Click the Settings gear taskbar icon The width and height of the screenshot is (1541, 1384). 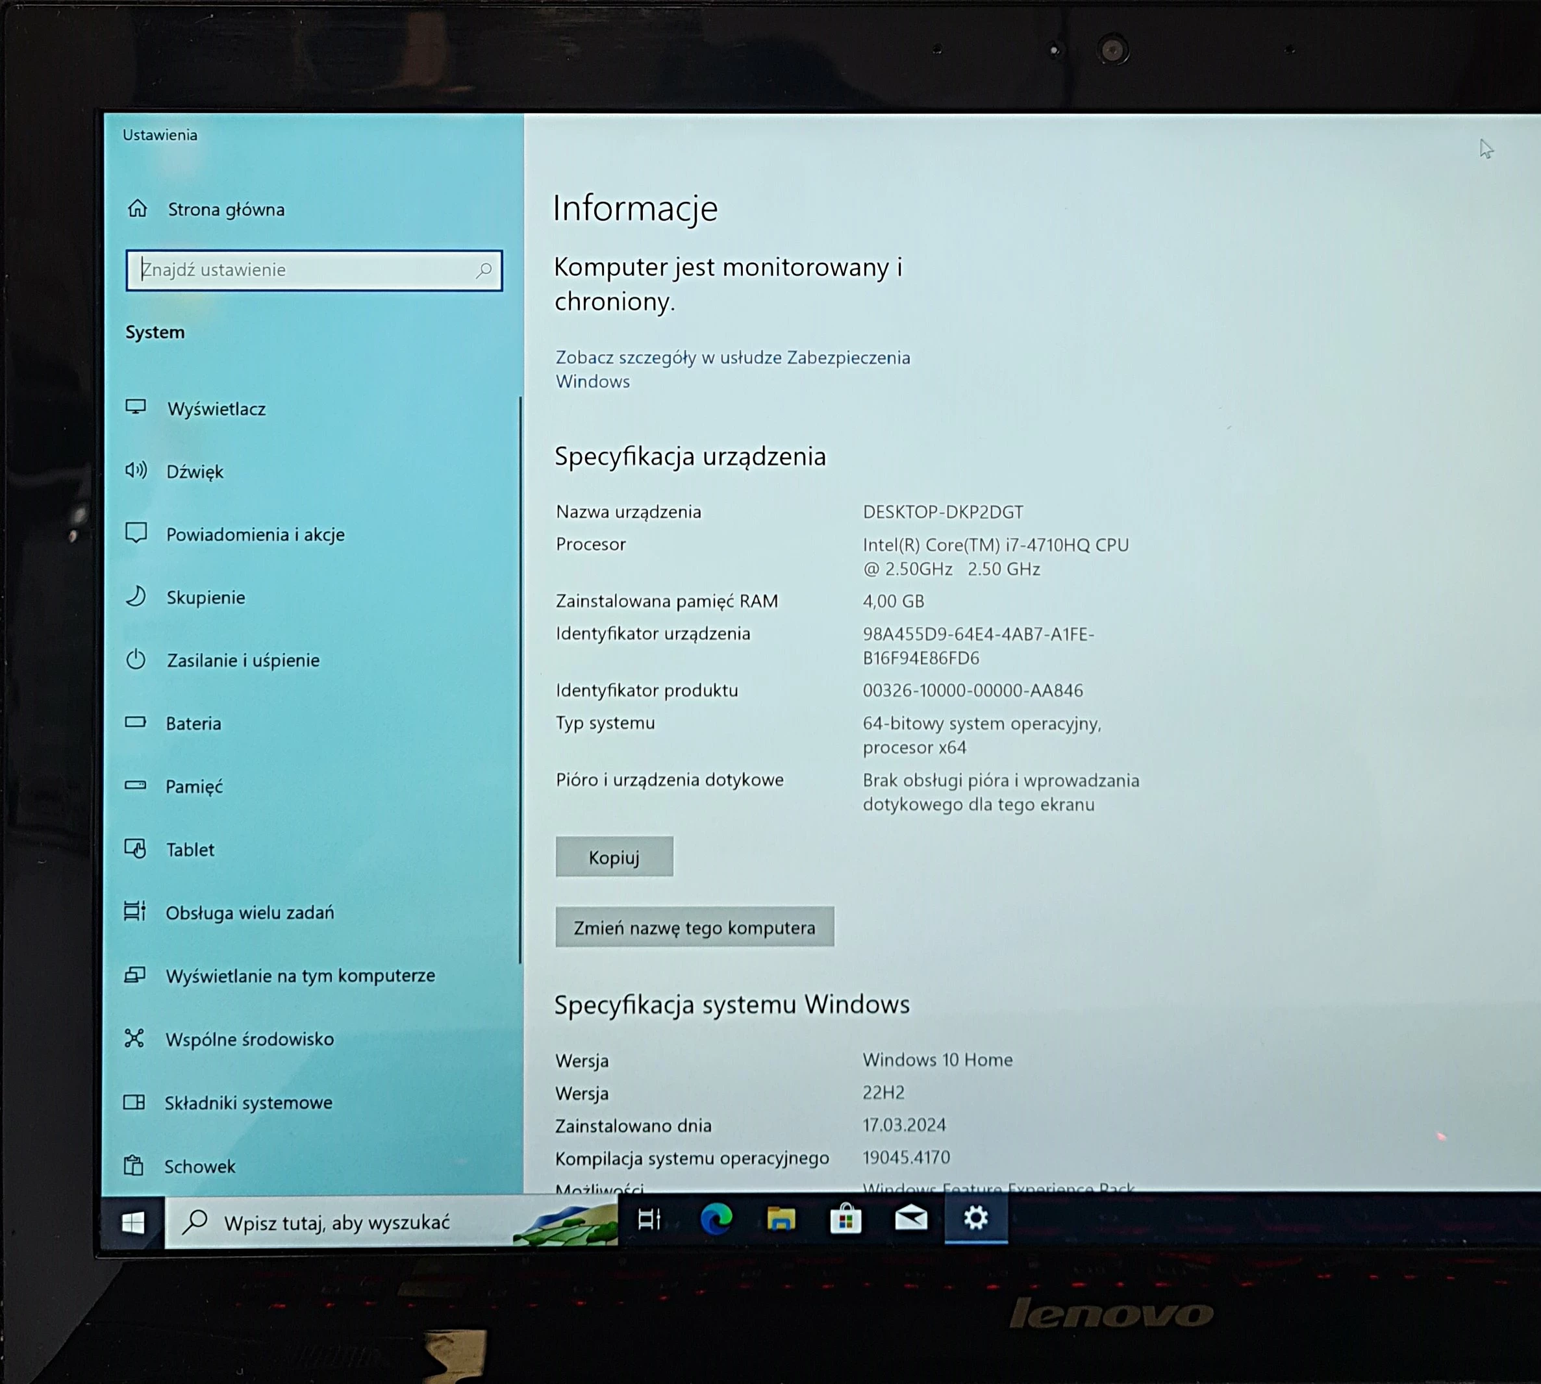(x=976, y=1218)
